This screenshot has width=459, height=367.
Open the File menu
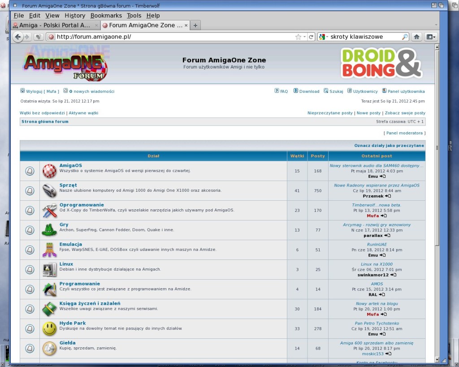[x=18, y=16]
